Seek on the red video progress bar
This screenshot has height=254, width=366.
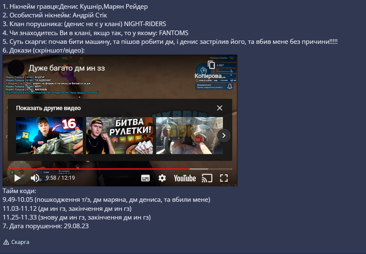click(120, 169)
